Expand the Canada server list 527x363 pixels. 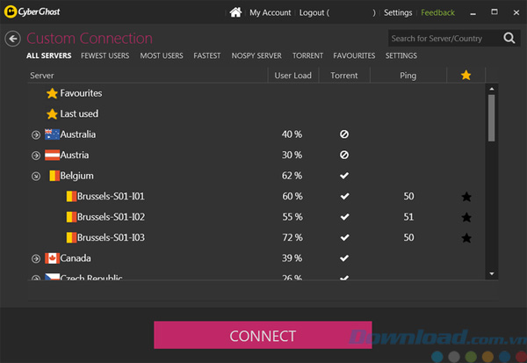36,258
